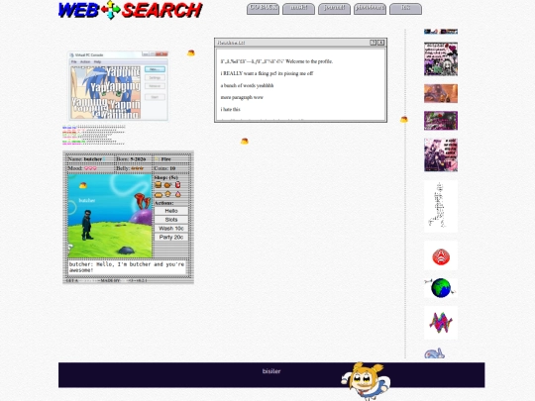Click the Party 20c action button
Viewport: 535px width, 401px height.
click(x=171, y=237)
